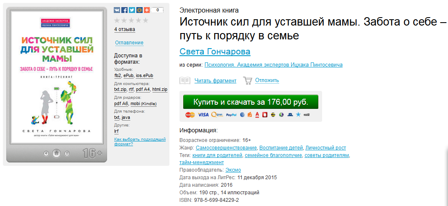Select VISA payment icon
This screenshot has height=206, width=448.
click(203, 115)
